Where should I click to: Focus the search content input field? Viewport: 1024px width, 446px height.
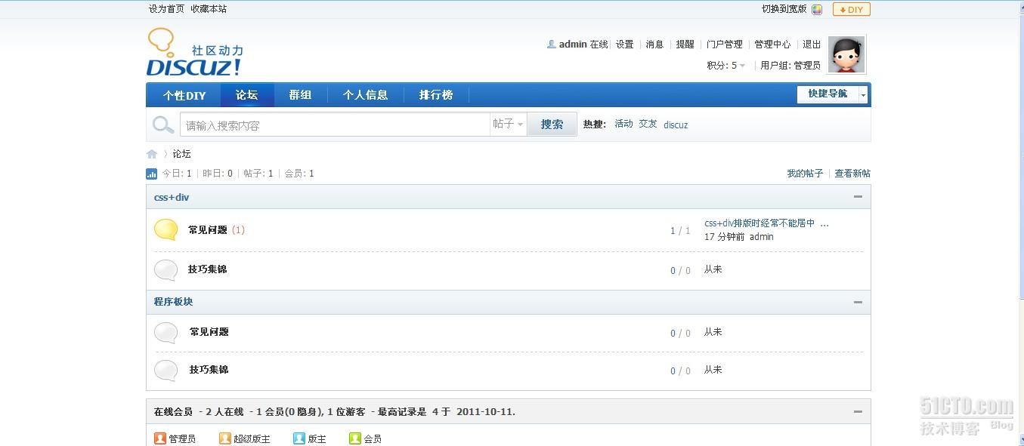[335, 125]
